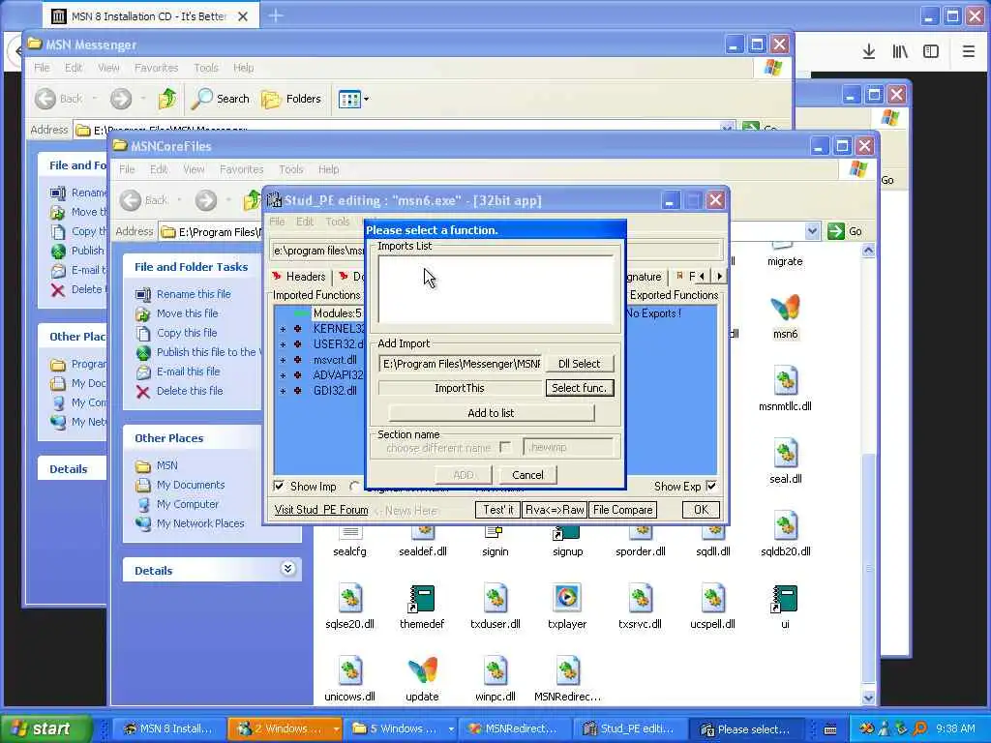Viewport: 991px width, 743px height.
Task: Select the txduser.dll file icon
Action: click(495, 598)
